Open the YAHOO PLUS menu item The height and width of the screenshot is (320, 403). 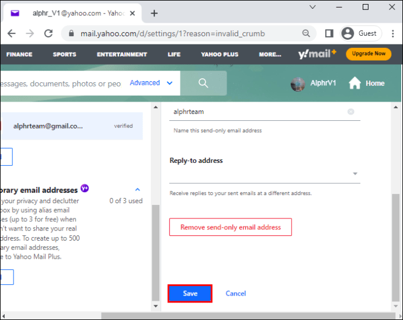pyautogui.click(x=220, y=54)
